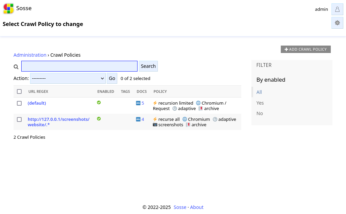Click the docs icon in the (default) row
This screenshot has height=214, width=346.
(138, 103)
